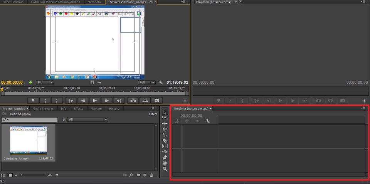The width and height of the screenshot is (370, 184).
Task: Switch Project panel to List View
Action: click(x=3, y=175)
